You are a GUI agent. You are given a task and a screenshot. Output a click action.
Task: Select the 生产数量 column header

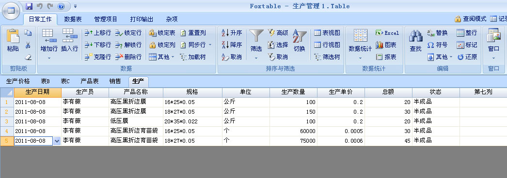293,92
